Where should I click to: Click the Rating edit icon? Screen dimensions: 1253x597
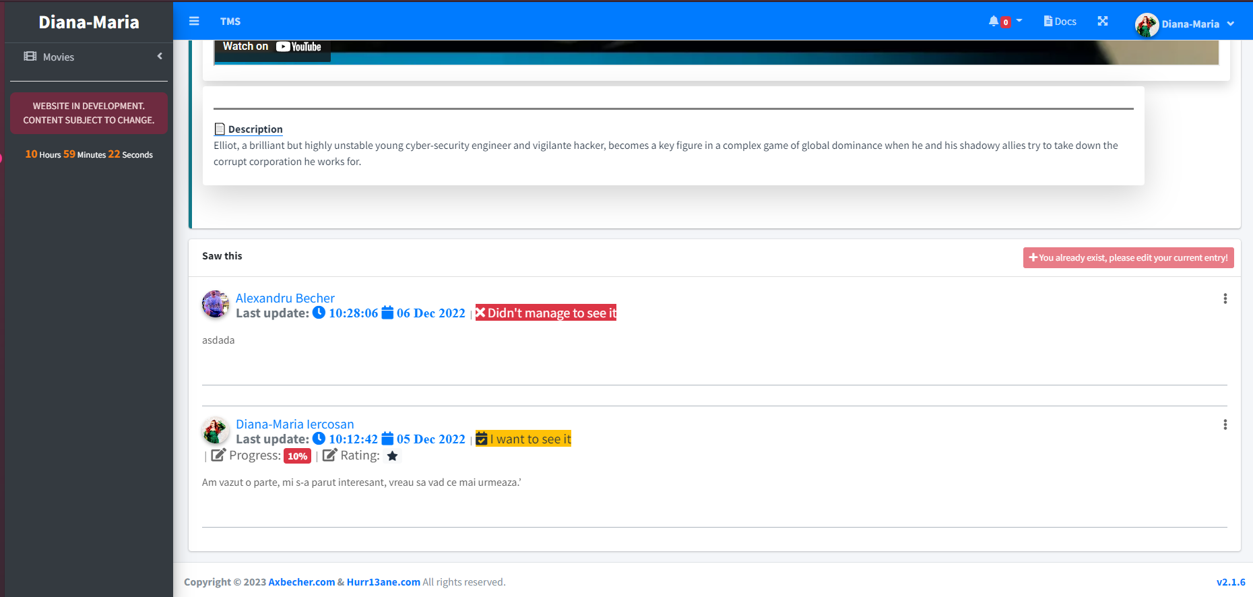329,455
